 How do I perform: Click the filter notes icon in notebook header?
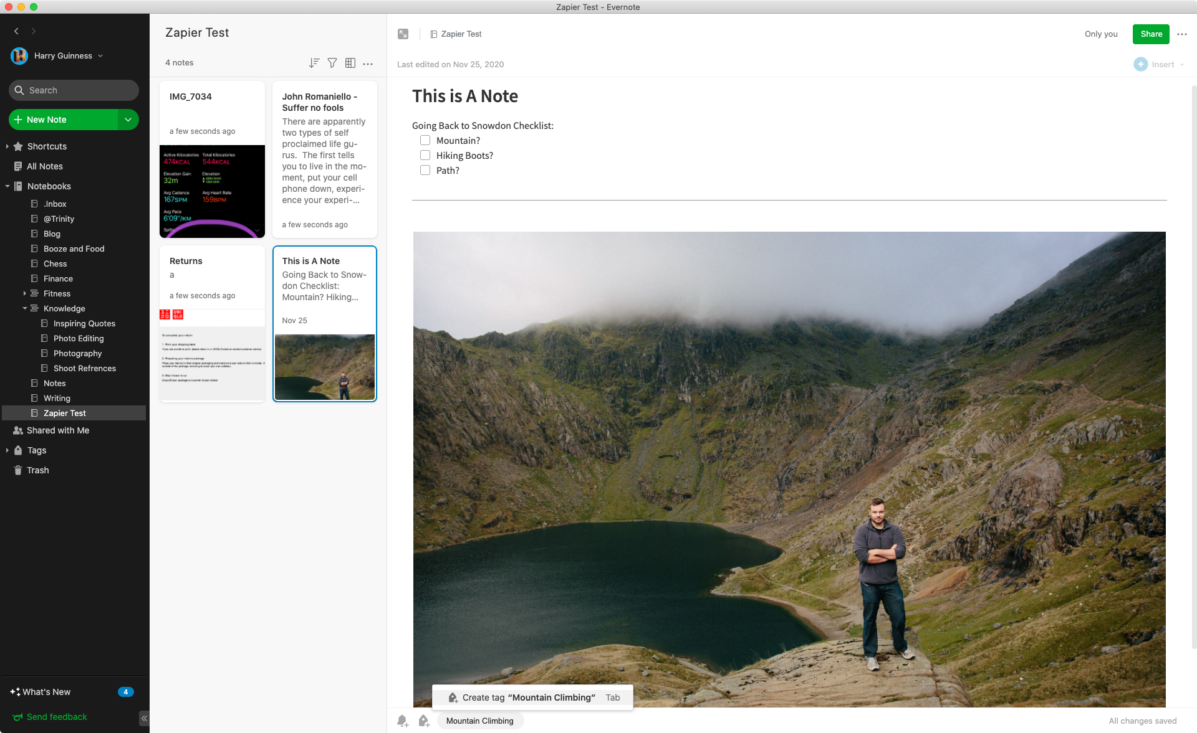tap(332, 62)
